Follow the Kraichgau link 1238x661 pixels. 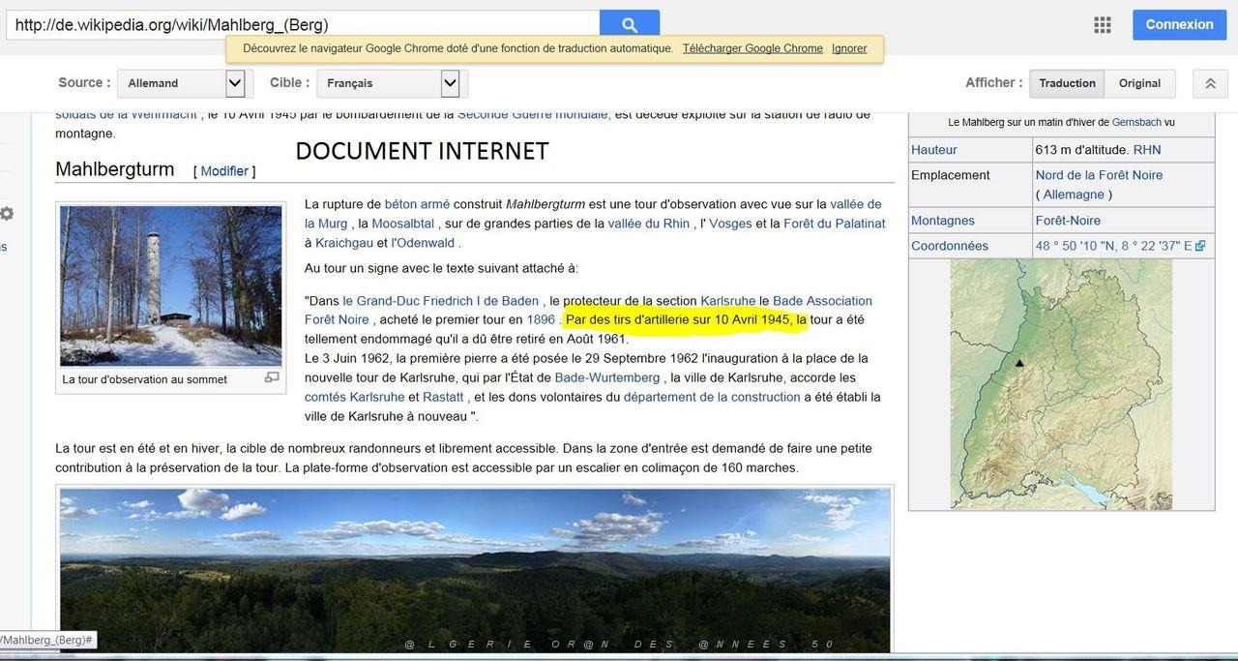tap(344, 243)
